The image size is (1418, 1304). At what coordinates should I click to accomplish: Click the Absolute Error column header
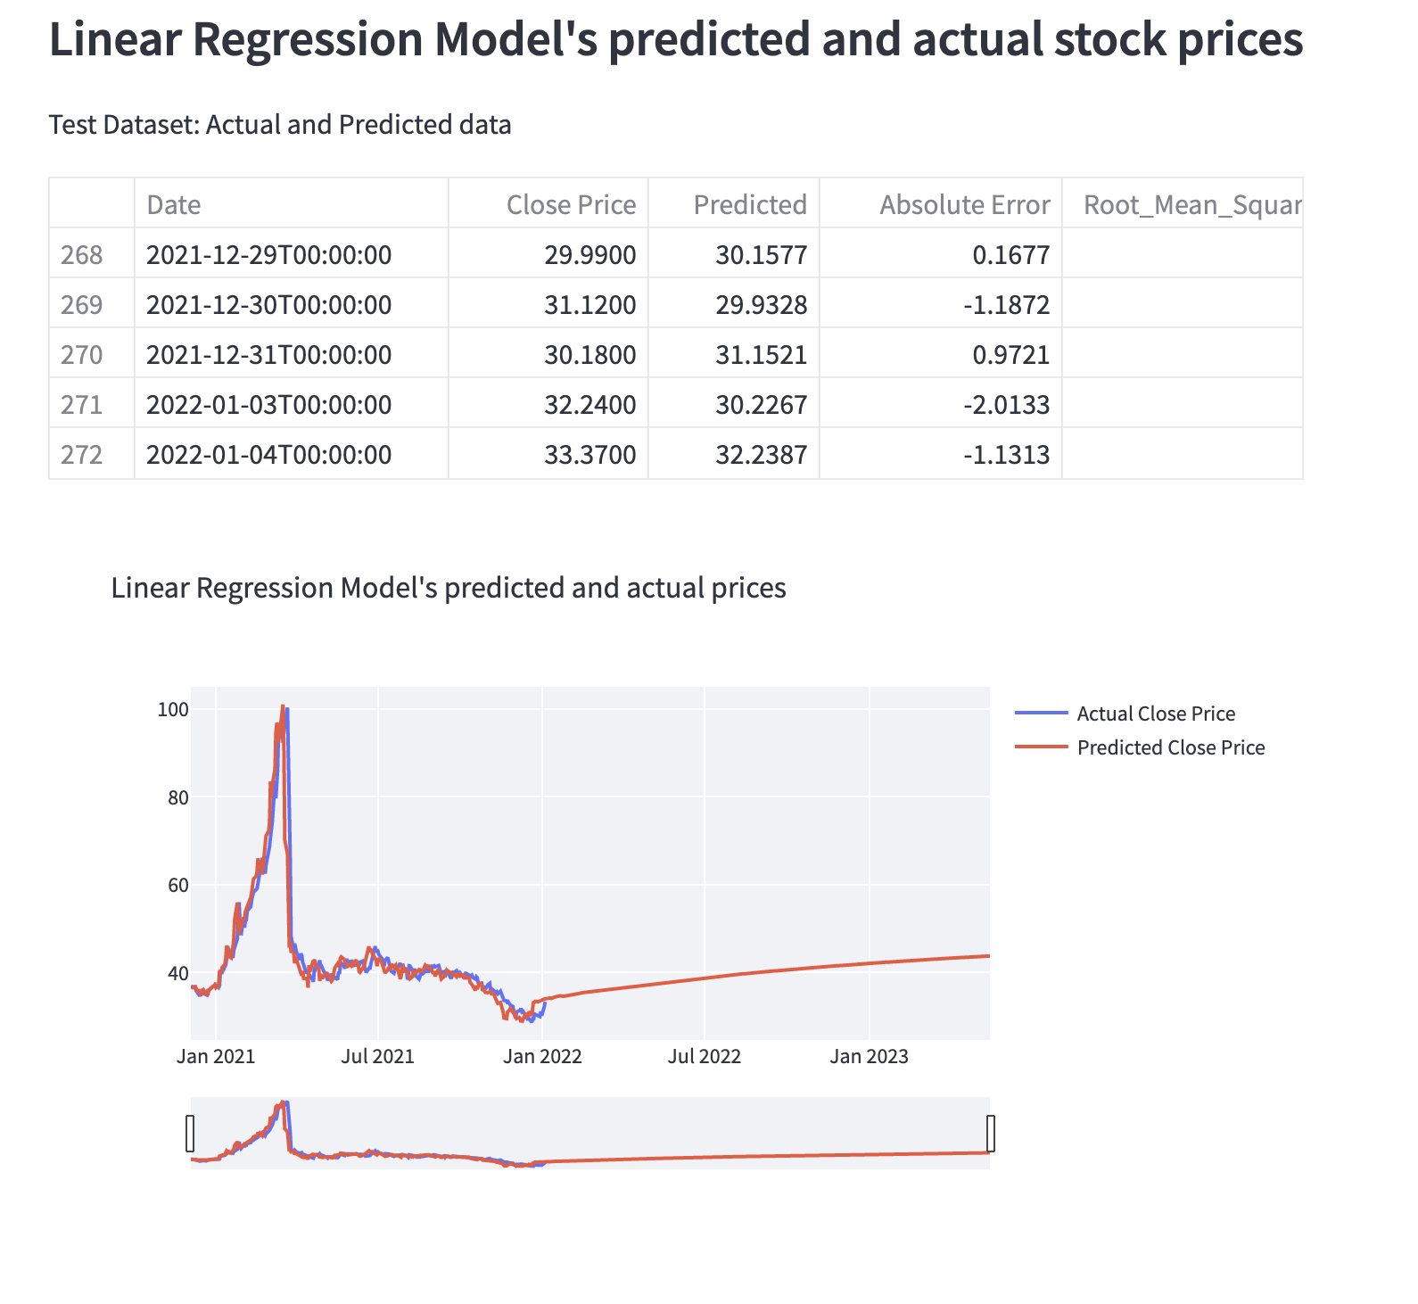(x=964, y=204)
